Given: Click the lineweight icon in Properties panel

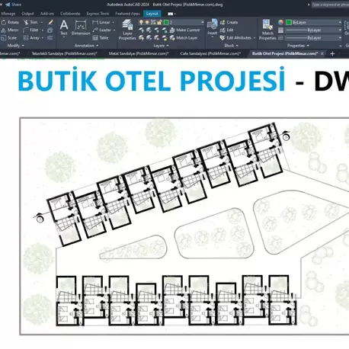Looking at the screenshot, I should coord(280,30).
